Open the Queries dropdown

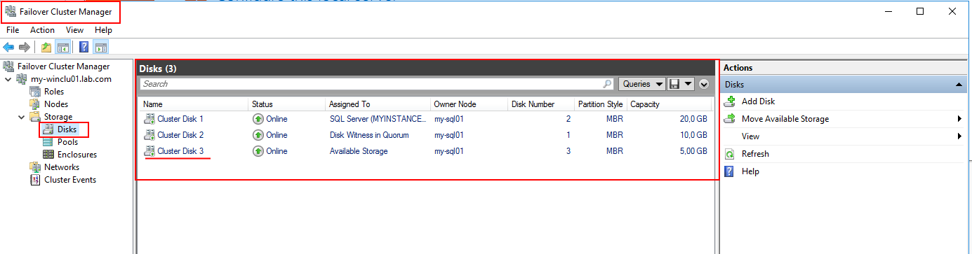641,84
